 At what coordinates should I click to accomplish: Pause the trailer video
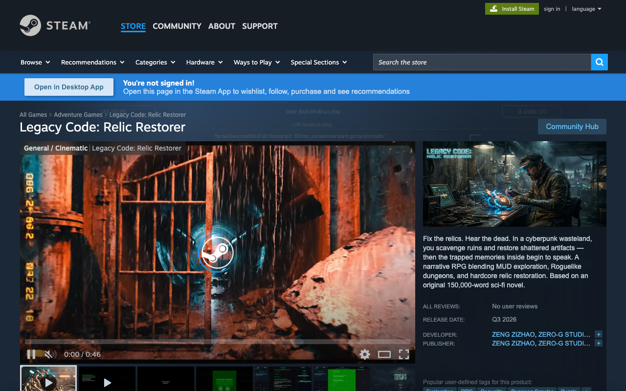pyautogui.click(x=31, y=354)
